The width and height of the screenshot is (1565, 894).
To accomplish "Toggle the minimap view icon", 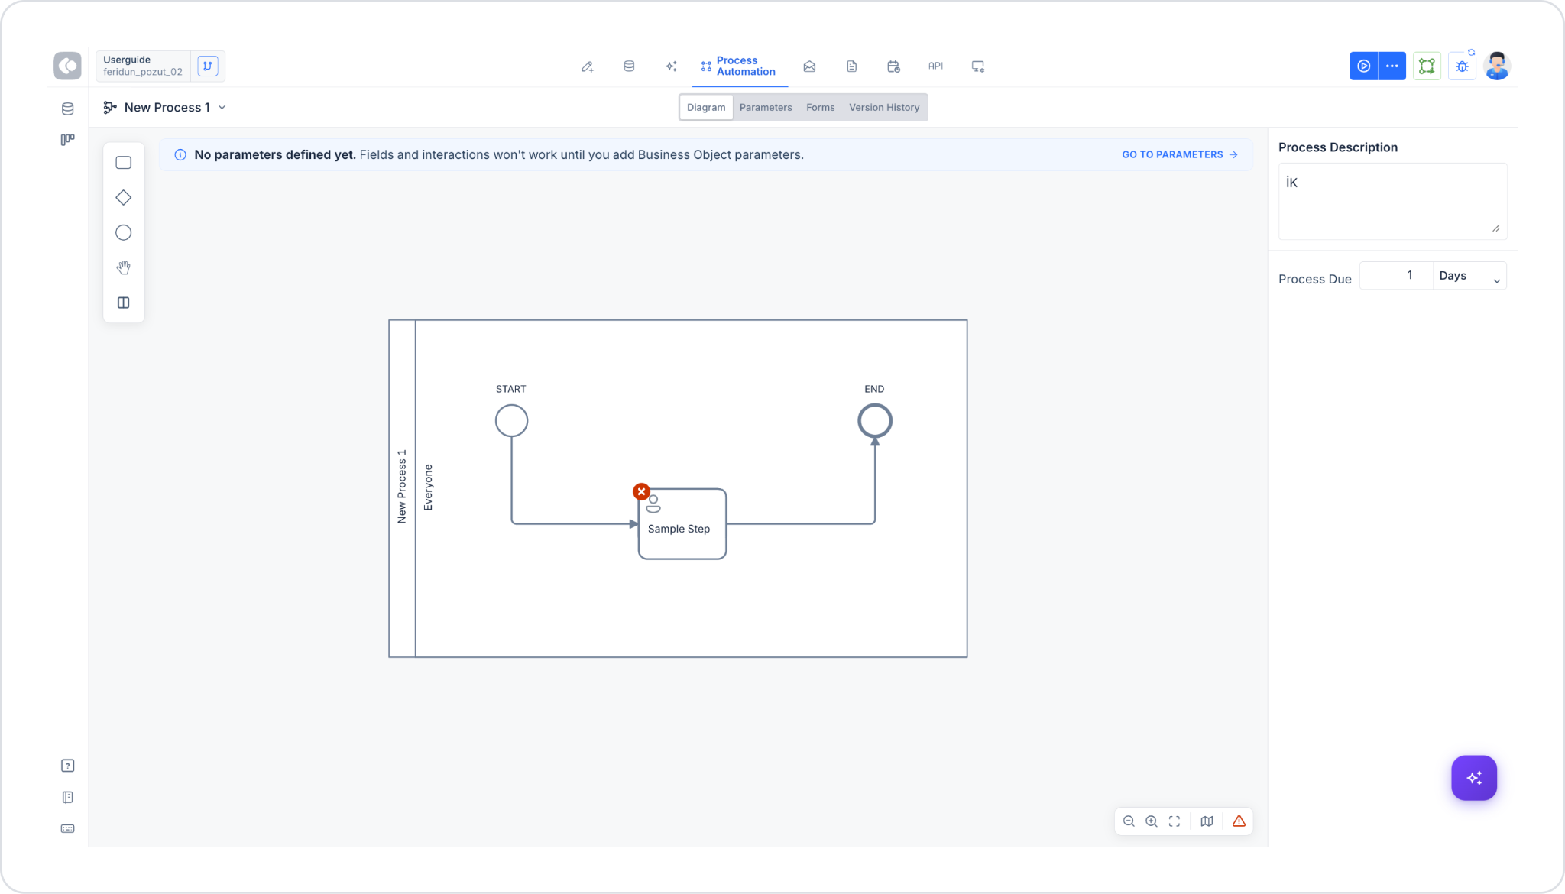I will [x=1207, y=821].
